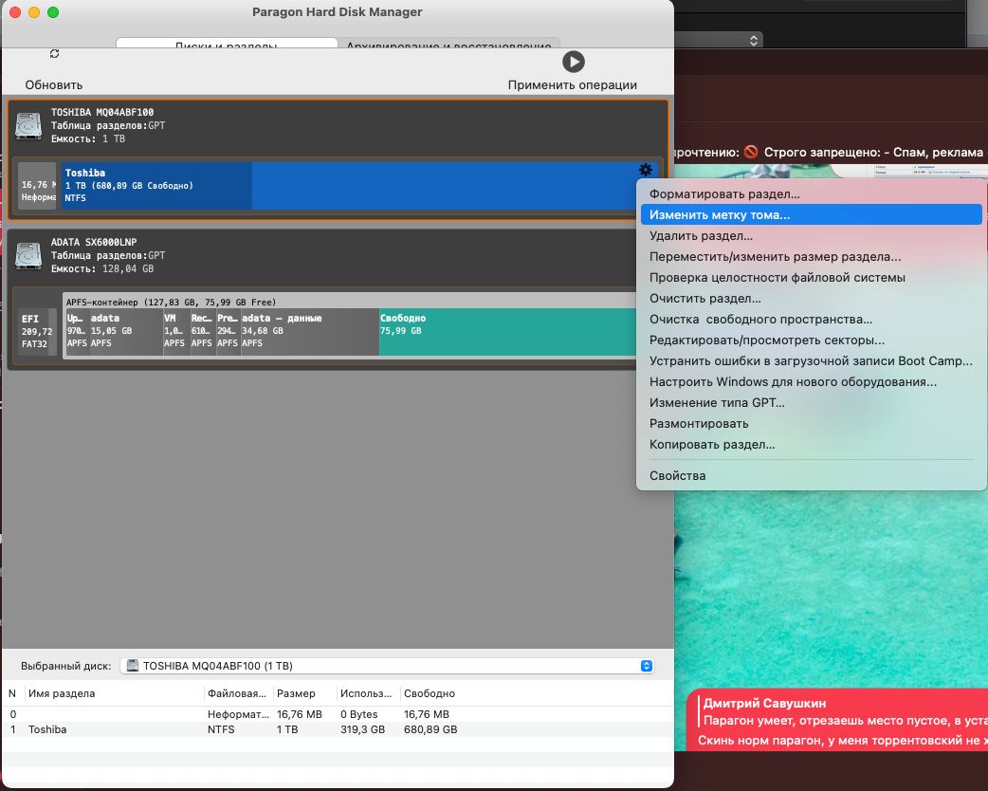Select the Свободно 75,99 GB free space

pyautogui.click(x=507, y=332)
